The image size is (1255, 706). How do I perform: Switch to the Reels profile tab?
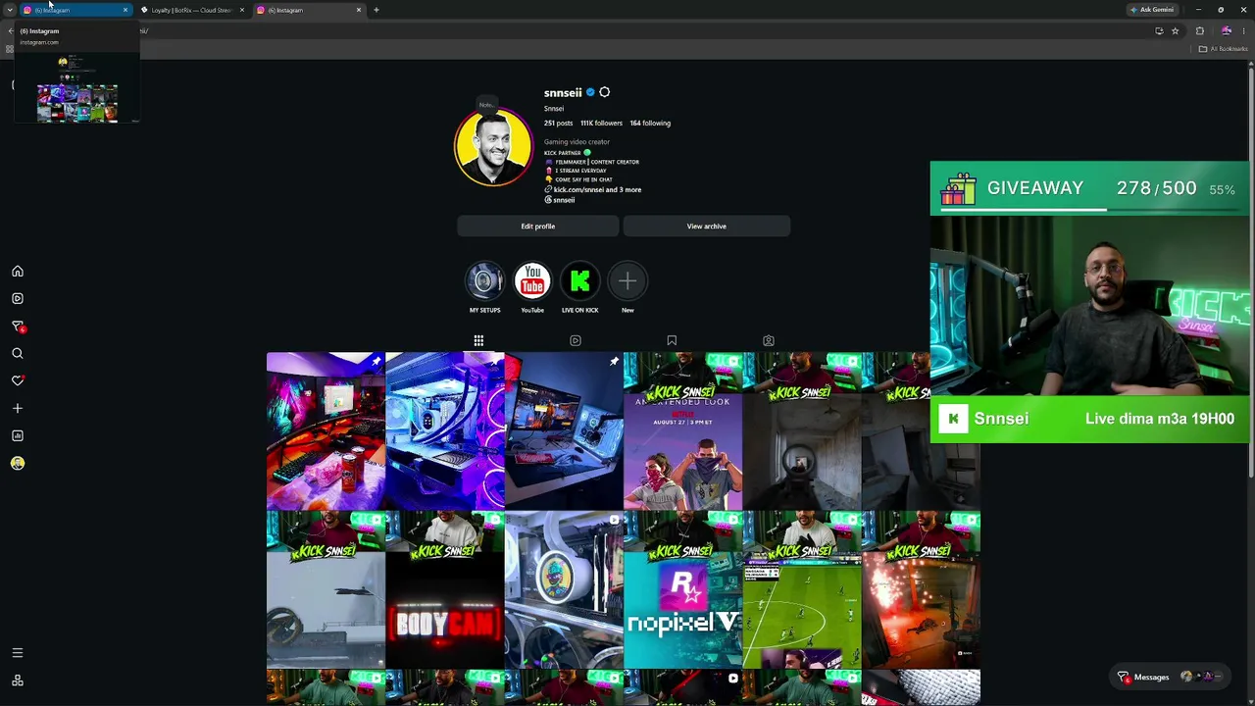576,340
